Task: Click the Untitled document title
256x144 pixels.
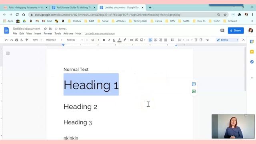Action: tap(26, 29)
